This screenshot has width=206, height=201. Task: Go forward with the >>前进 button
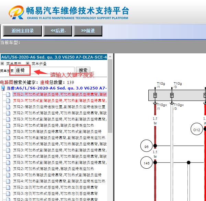pos(88,31)
